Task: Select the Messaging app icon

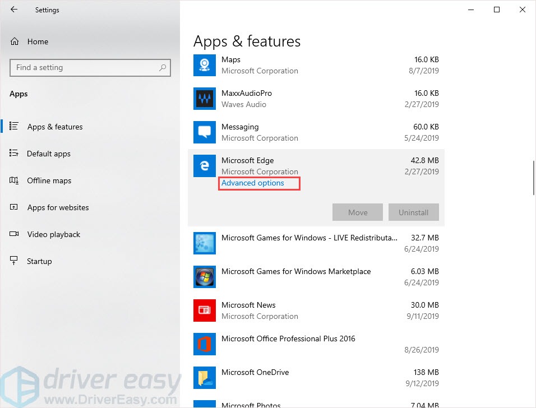Action: 205,132
